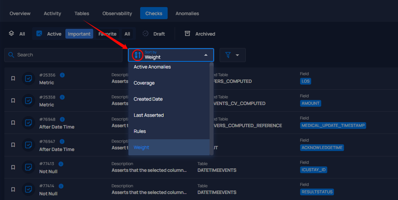Bookmark check #76948
398x200 pixels.
click(13, 123)
